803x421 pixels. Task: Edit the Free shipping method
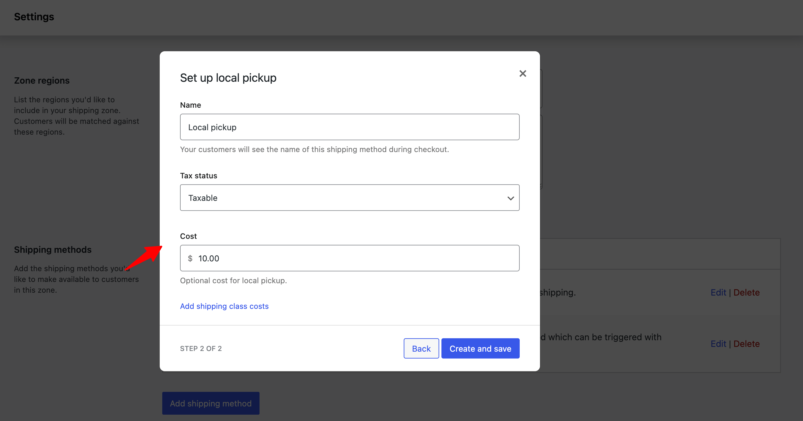tap(718, 292)
